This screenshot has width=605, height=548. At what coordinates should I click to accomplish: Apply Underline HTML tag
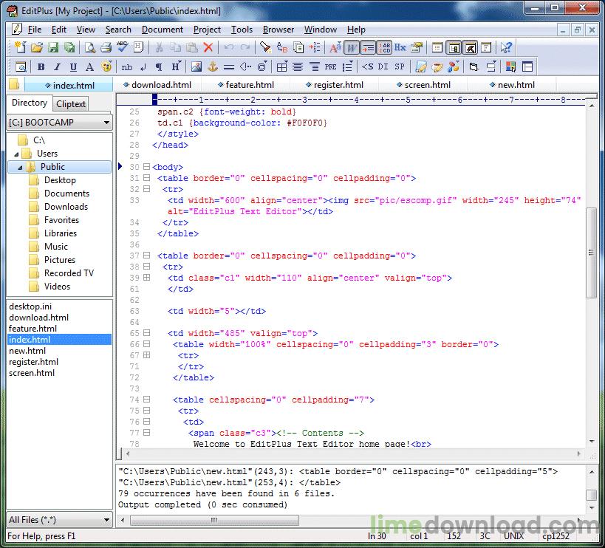[x=73, y=67]
